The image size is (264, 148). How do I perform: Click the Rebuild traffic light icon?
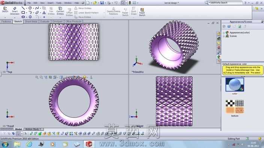tap(130, 3)
